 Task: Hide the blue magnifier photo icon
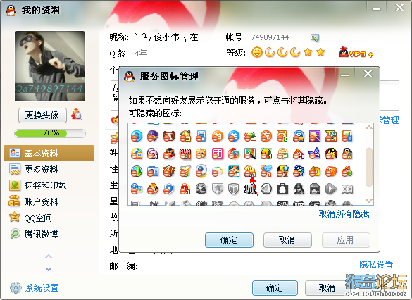coord(137,189)
